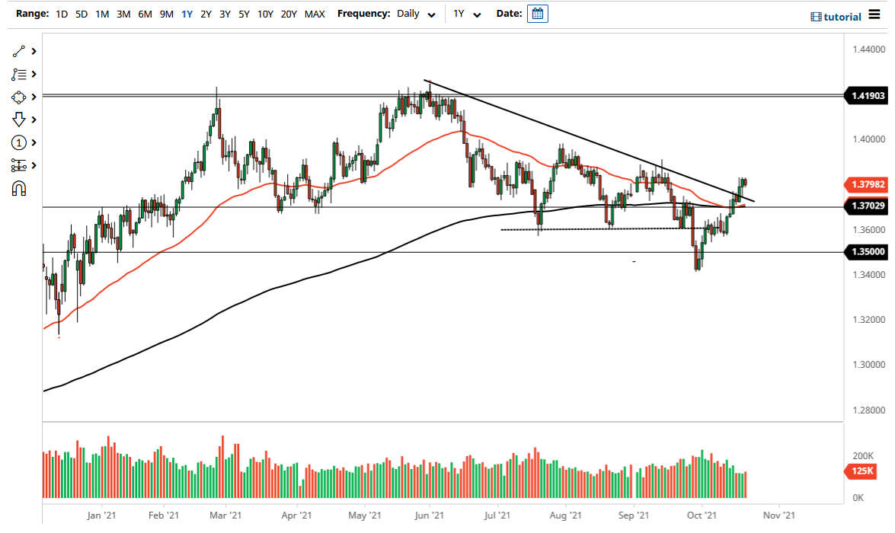Select the trend line drawing tool
The width and height of the screenshot is (895, 533).
point(19,51)
